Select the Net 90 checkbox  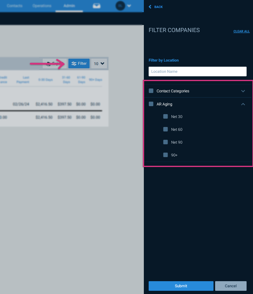(x=165, y=142)
